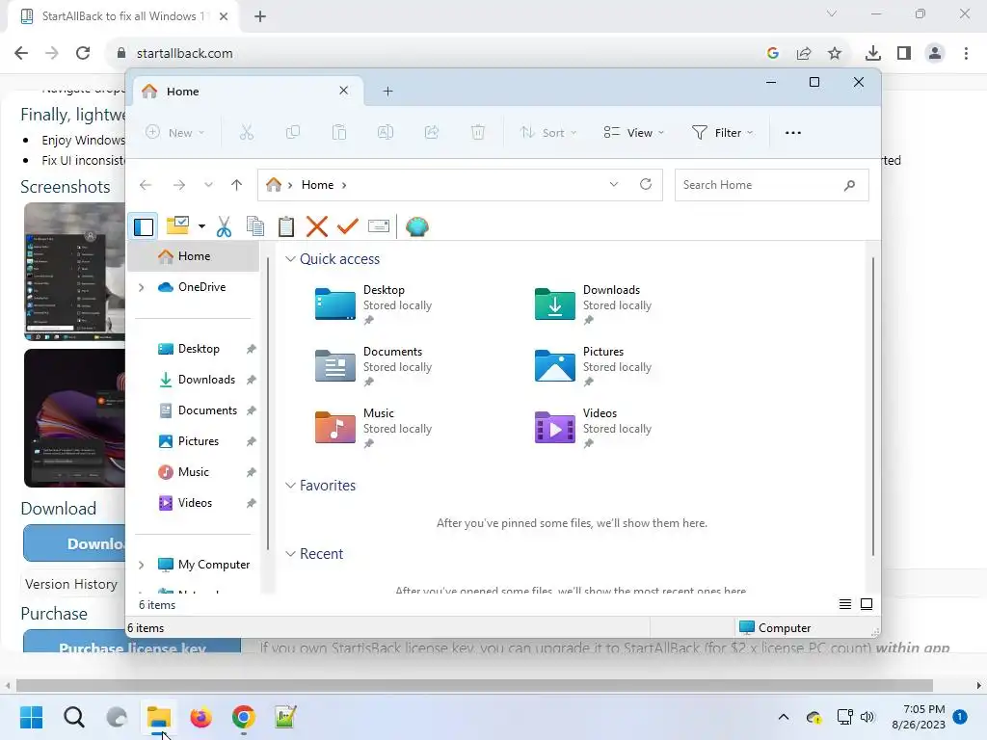The height and width of the screenshot is (740, 987).
Task: Switch to large icons view layout button
Action: [x=867, y=604]
